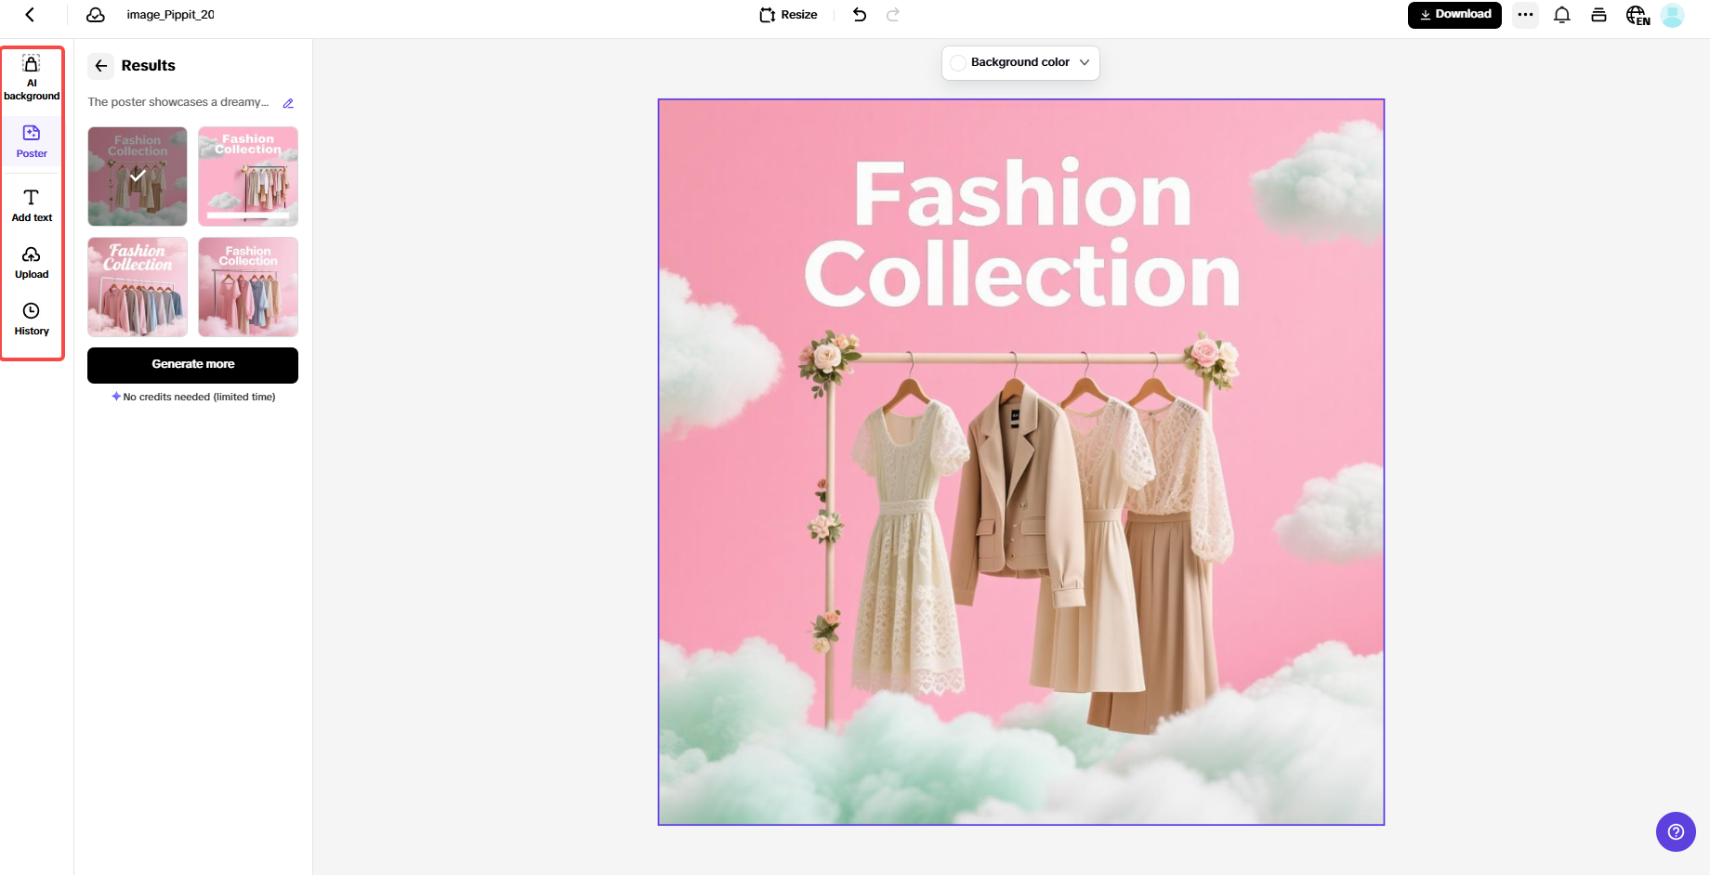This screenshot has width=1710, height=875.
Task: Redo the last action
Action: point(893,15)
